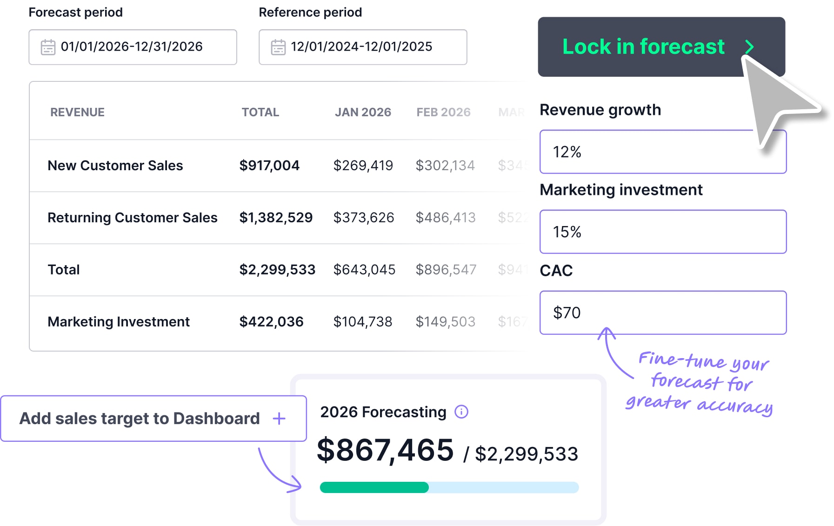Click the TOTAL column header
Image resolution: width=834 pixels, height=526 pixels.
[260, 112]
